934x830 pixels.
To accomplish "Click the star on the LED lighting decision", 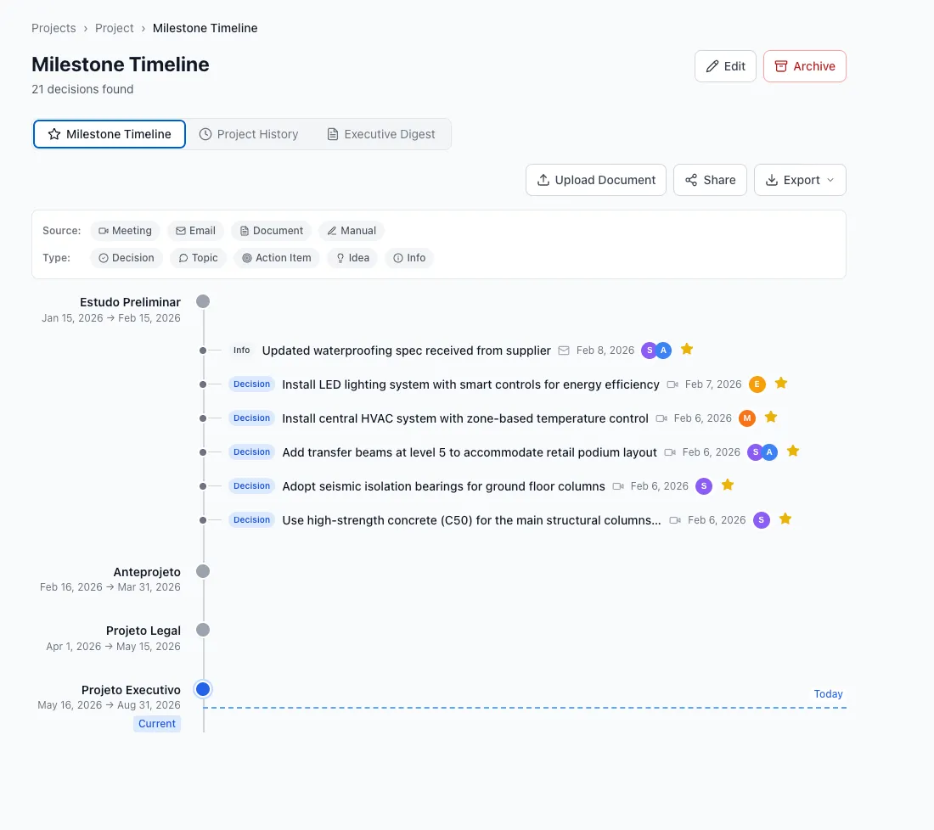I will [x=781, y=383].
